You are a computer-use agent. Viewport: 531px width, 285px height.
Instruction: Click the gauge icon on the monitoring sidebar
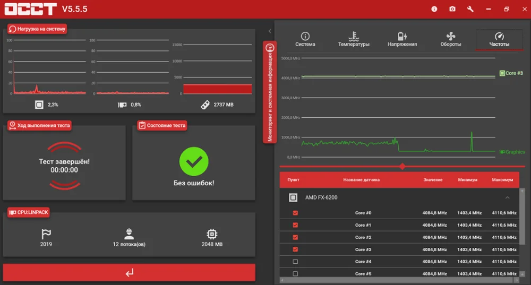pyautogui.click(x=270, y=48)
